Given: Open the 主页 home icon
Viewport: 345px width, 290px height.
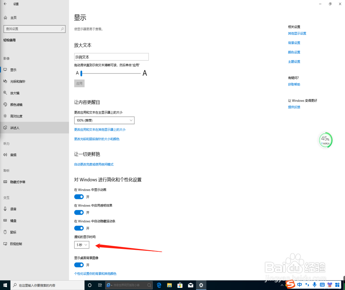Looking at the screenshot, I should pyautogui.click(x=6, y=18).
